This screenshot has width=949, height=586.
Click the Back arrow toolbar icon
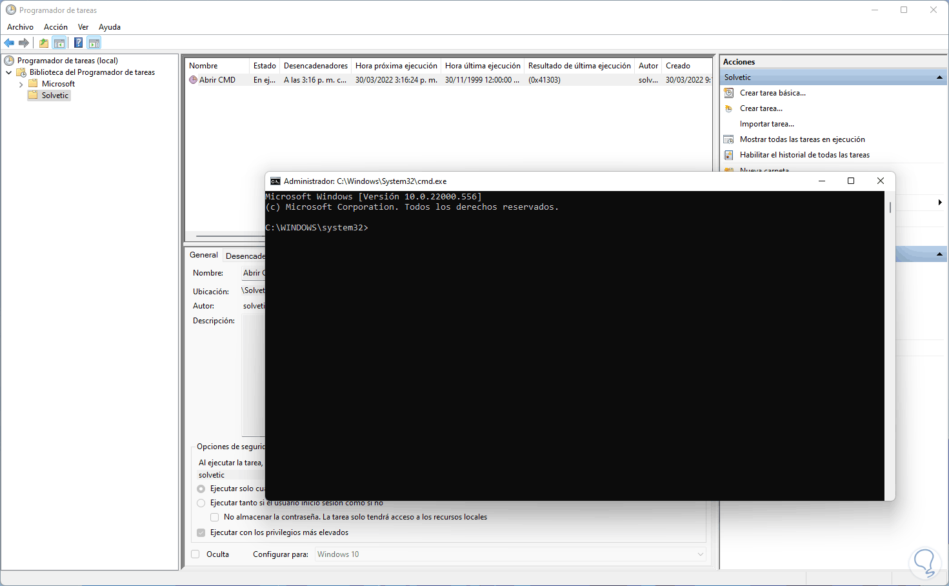point(9,43)
